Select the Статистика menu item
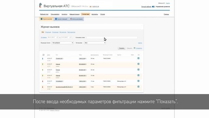The width and height of the screenshot is (209, 118). tap(86, 14)
